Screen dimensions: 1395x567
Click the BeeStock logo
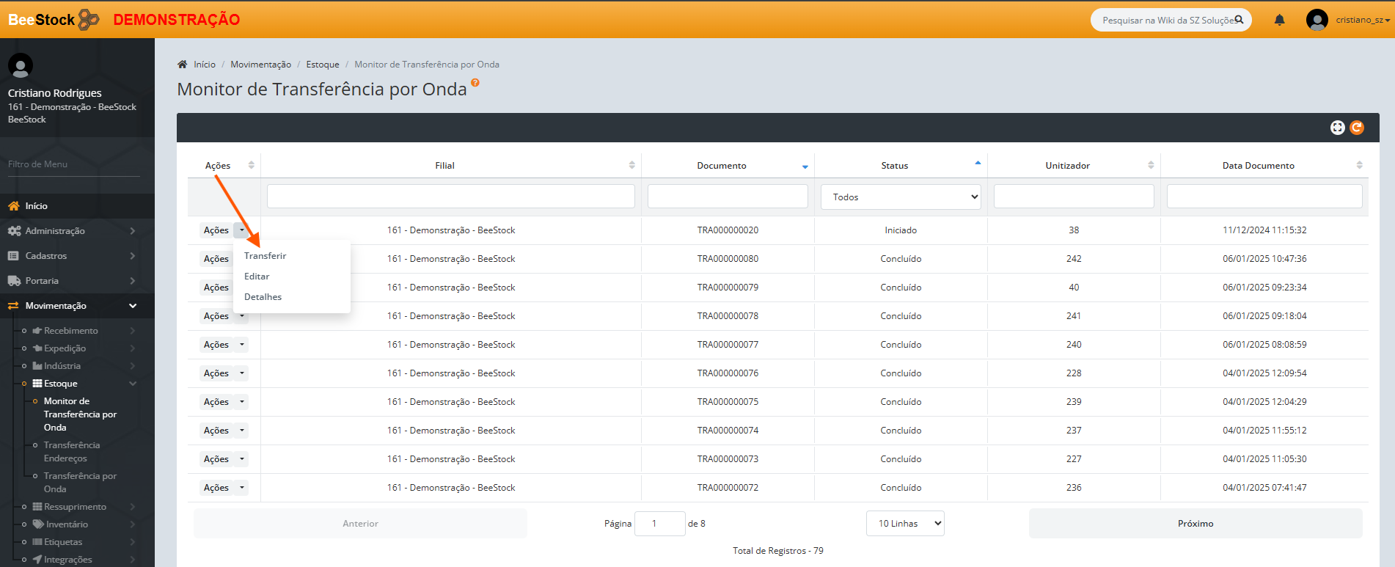coord(53,20)
